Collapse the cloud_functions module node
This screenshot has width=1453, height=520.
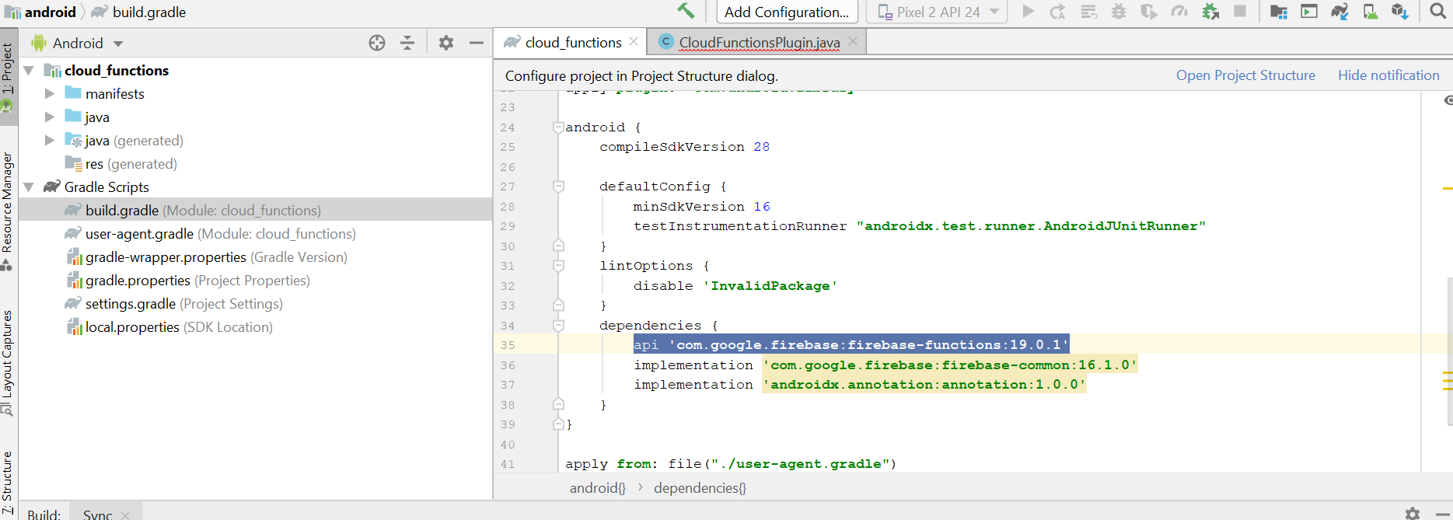click(x=29, y=71)
